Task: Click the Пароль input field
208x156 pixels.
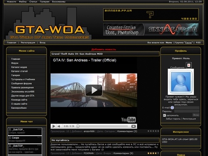Action: click(x=187, y=111)
